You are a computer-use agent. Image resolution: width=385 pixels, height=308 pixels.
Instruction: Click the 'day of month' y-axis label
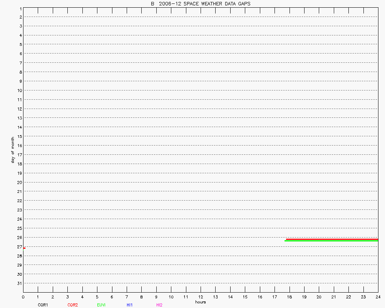coord(13,150)
